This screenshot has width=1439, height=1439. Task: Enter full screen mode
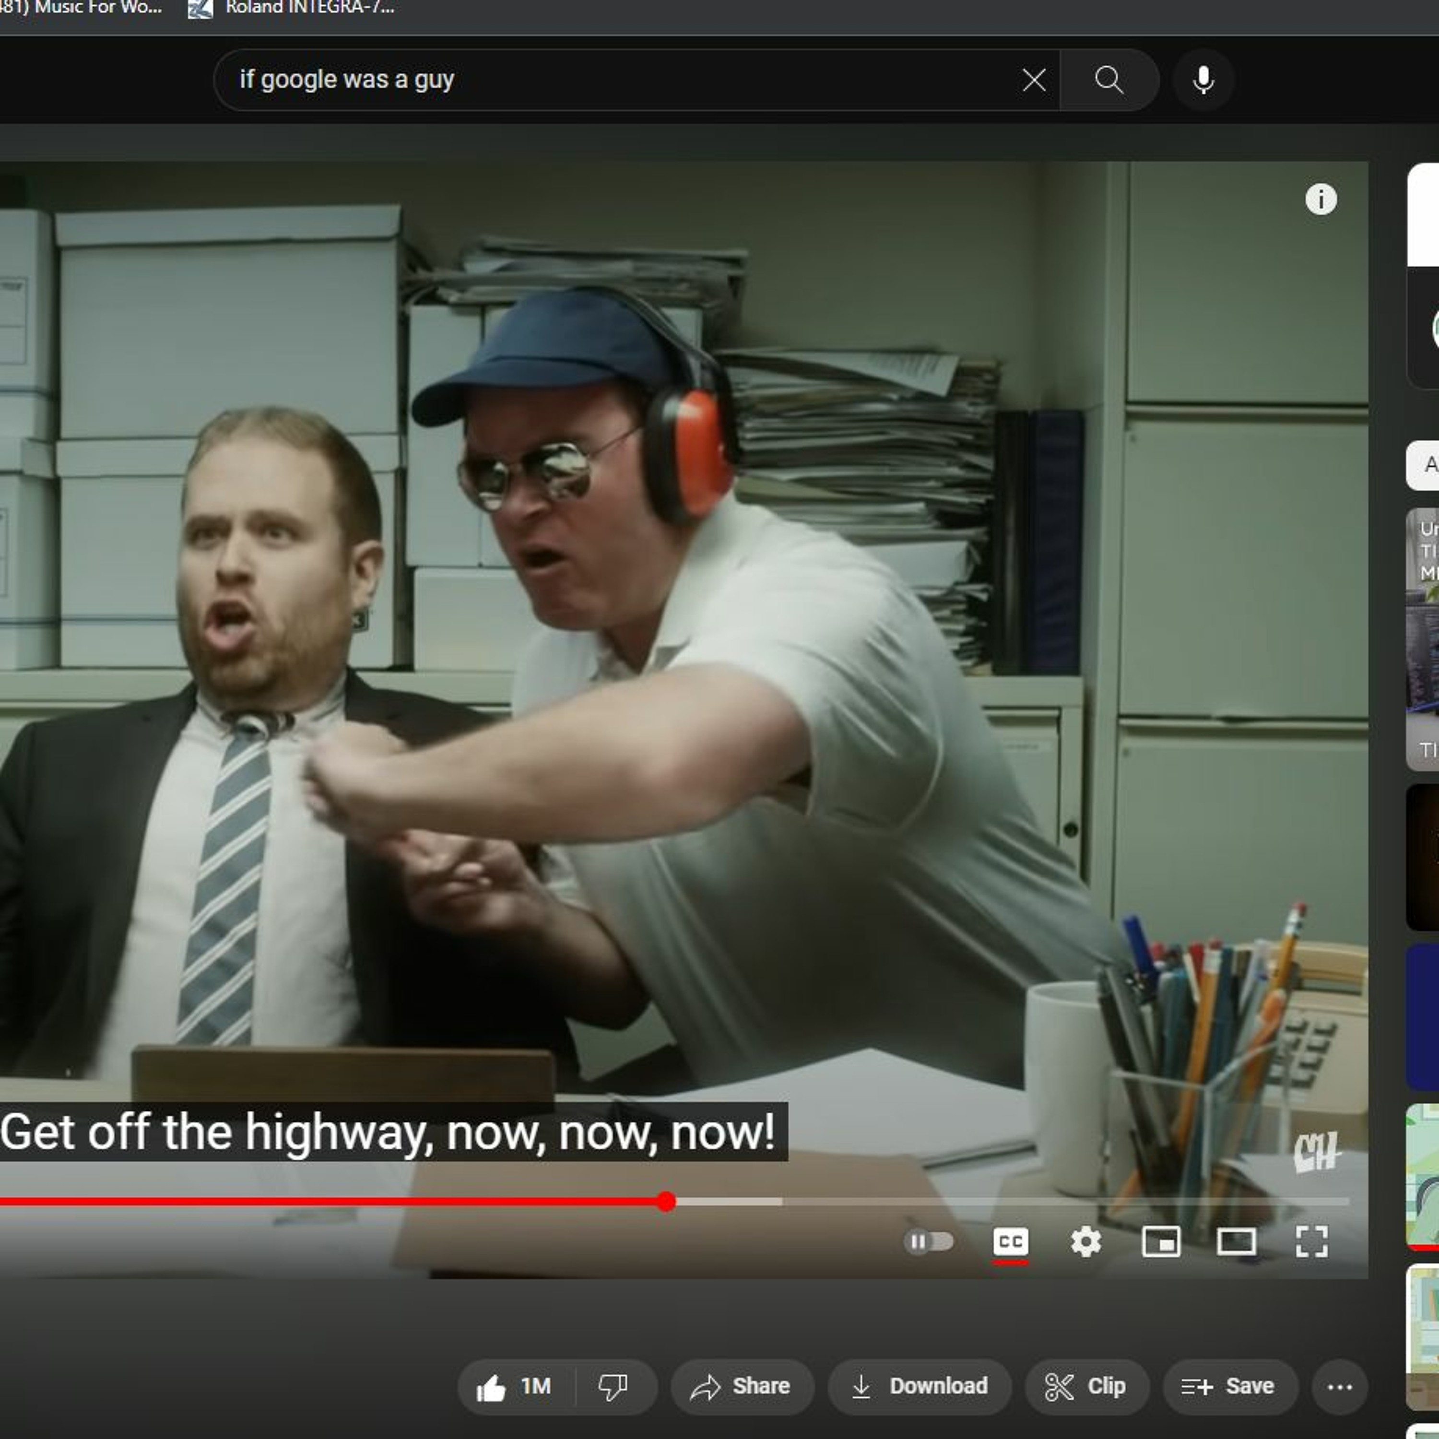pyautogui.click(x=1311, y=1242)
